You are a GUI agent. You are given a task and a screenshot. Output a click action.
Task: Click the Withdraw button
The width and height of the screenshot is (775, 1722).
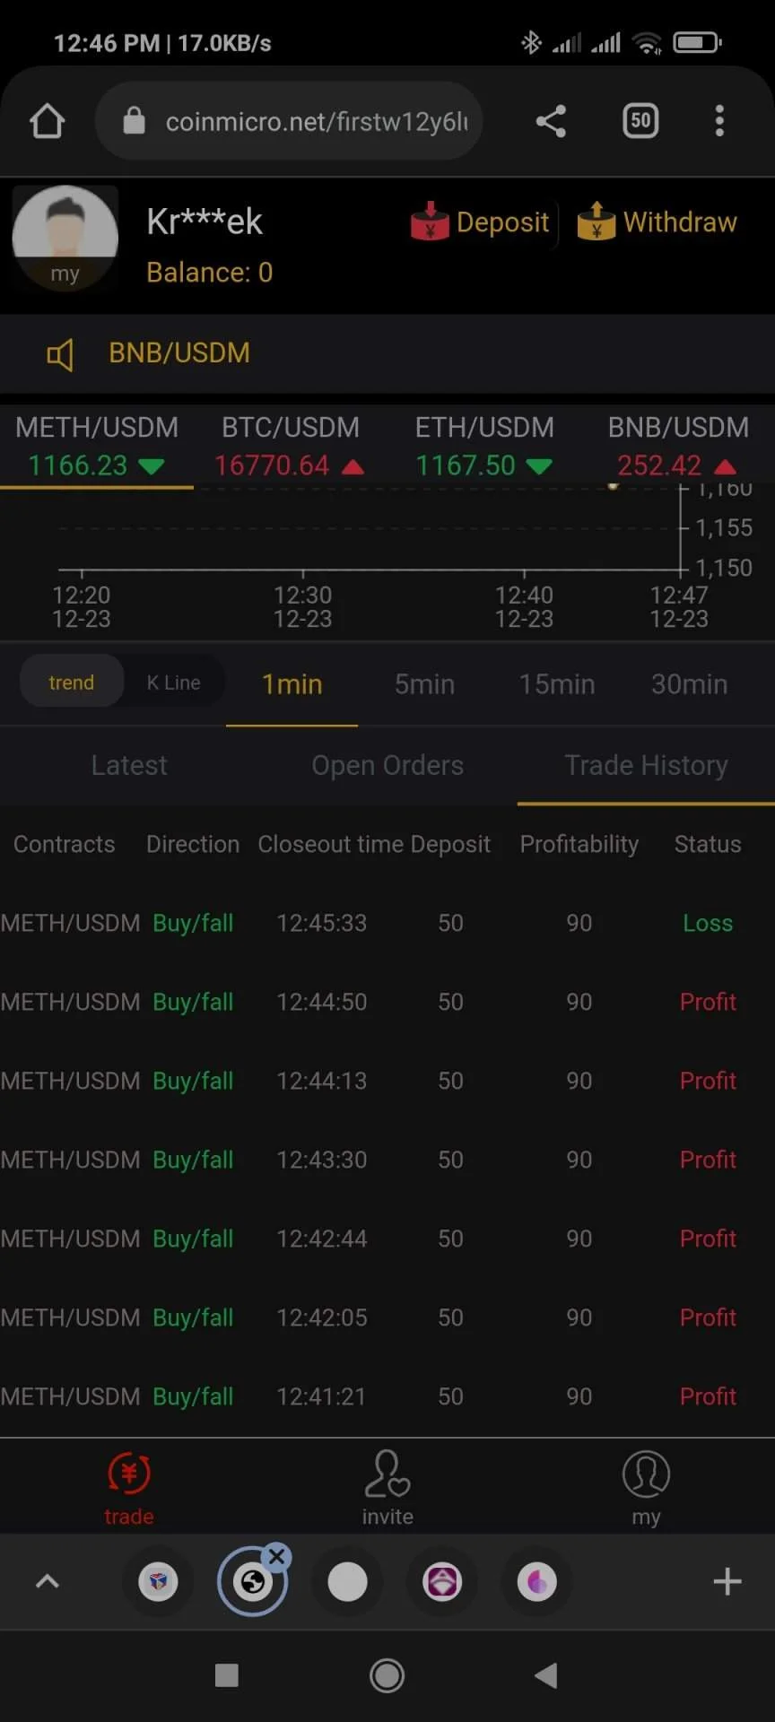point(657,222)
